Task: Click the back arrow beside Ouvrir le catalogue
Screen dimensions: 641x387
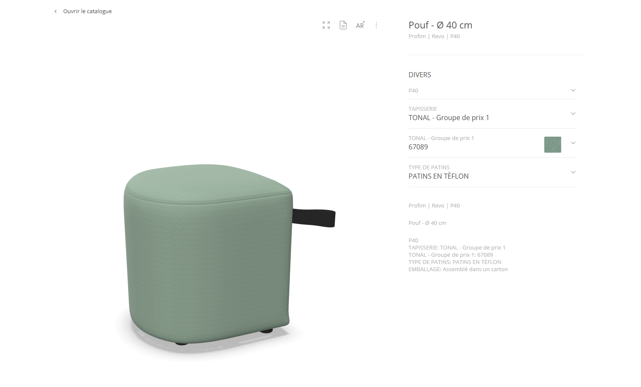Action: click(x=56, y=11)
